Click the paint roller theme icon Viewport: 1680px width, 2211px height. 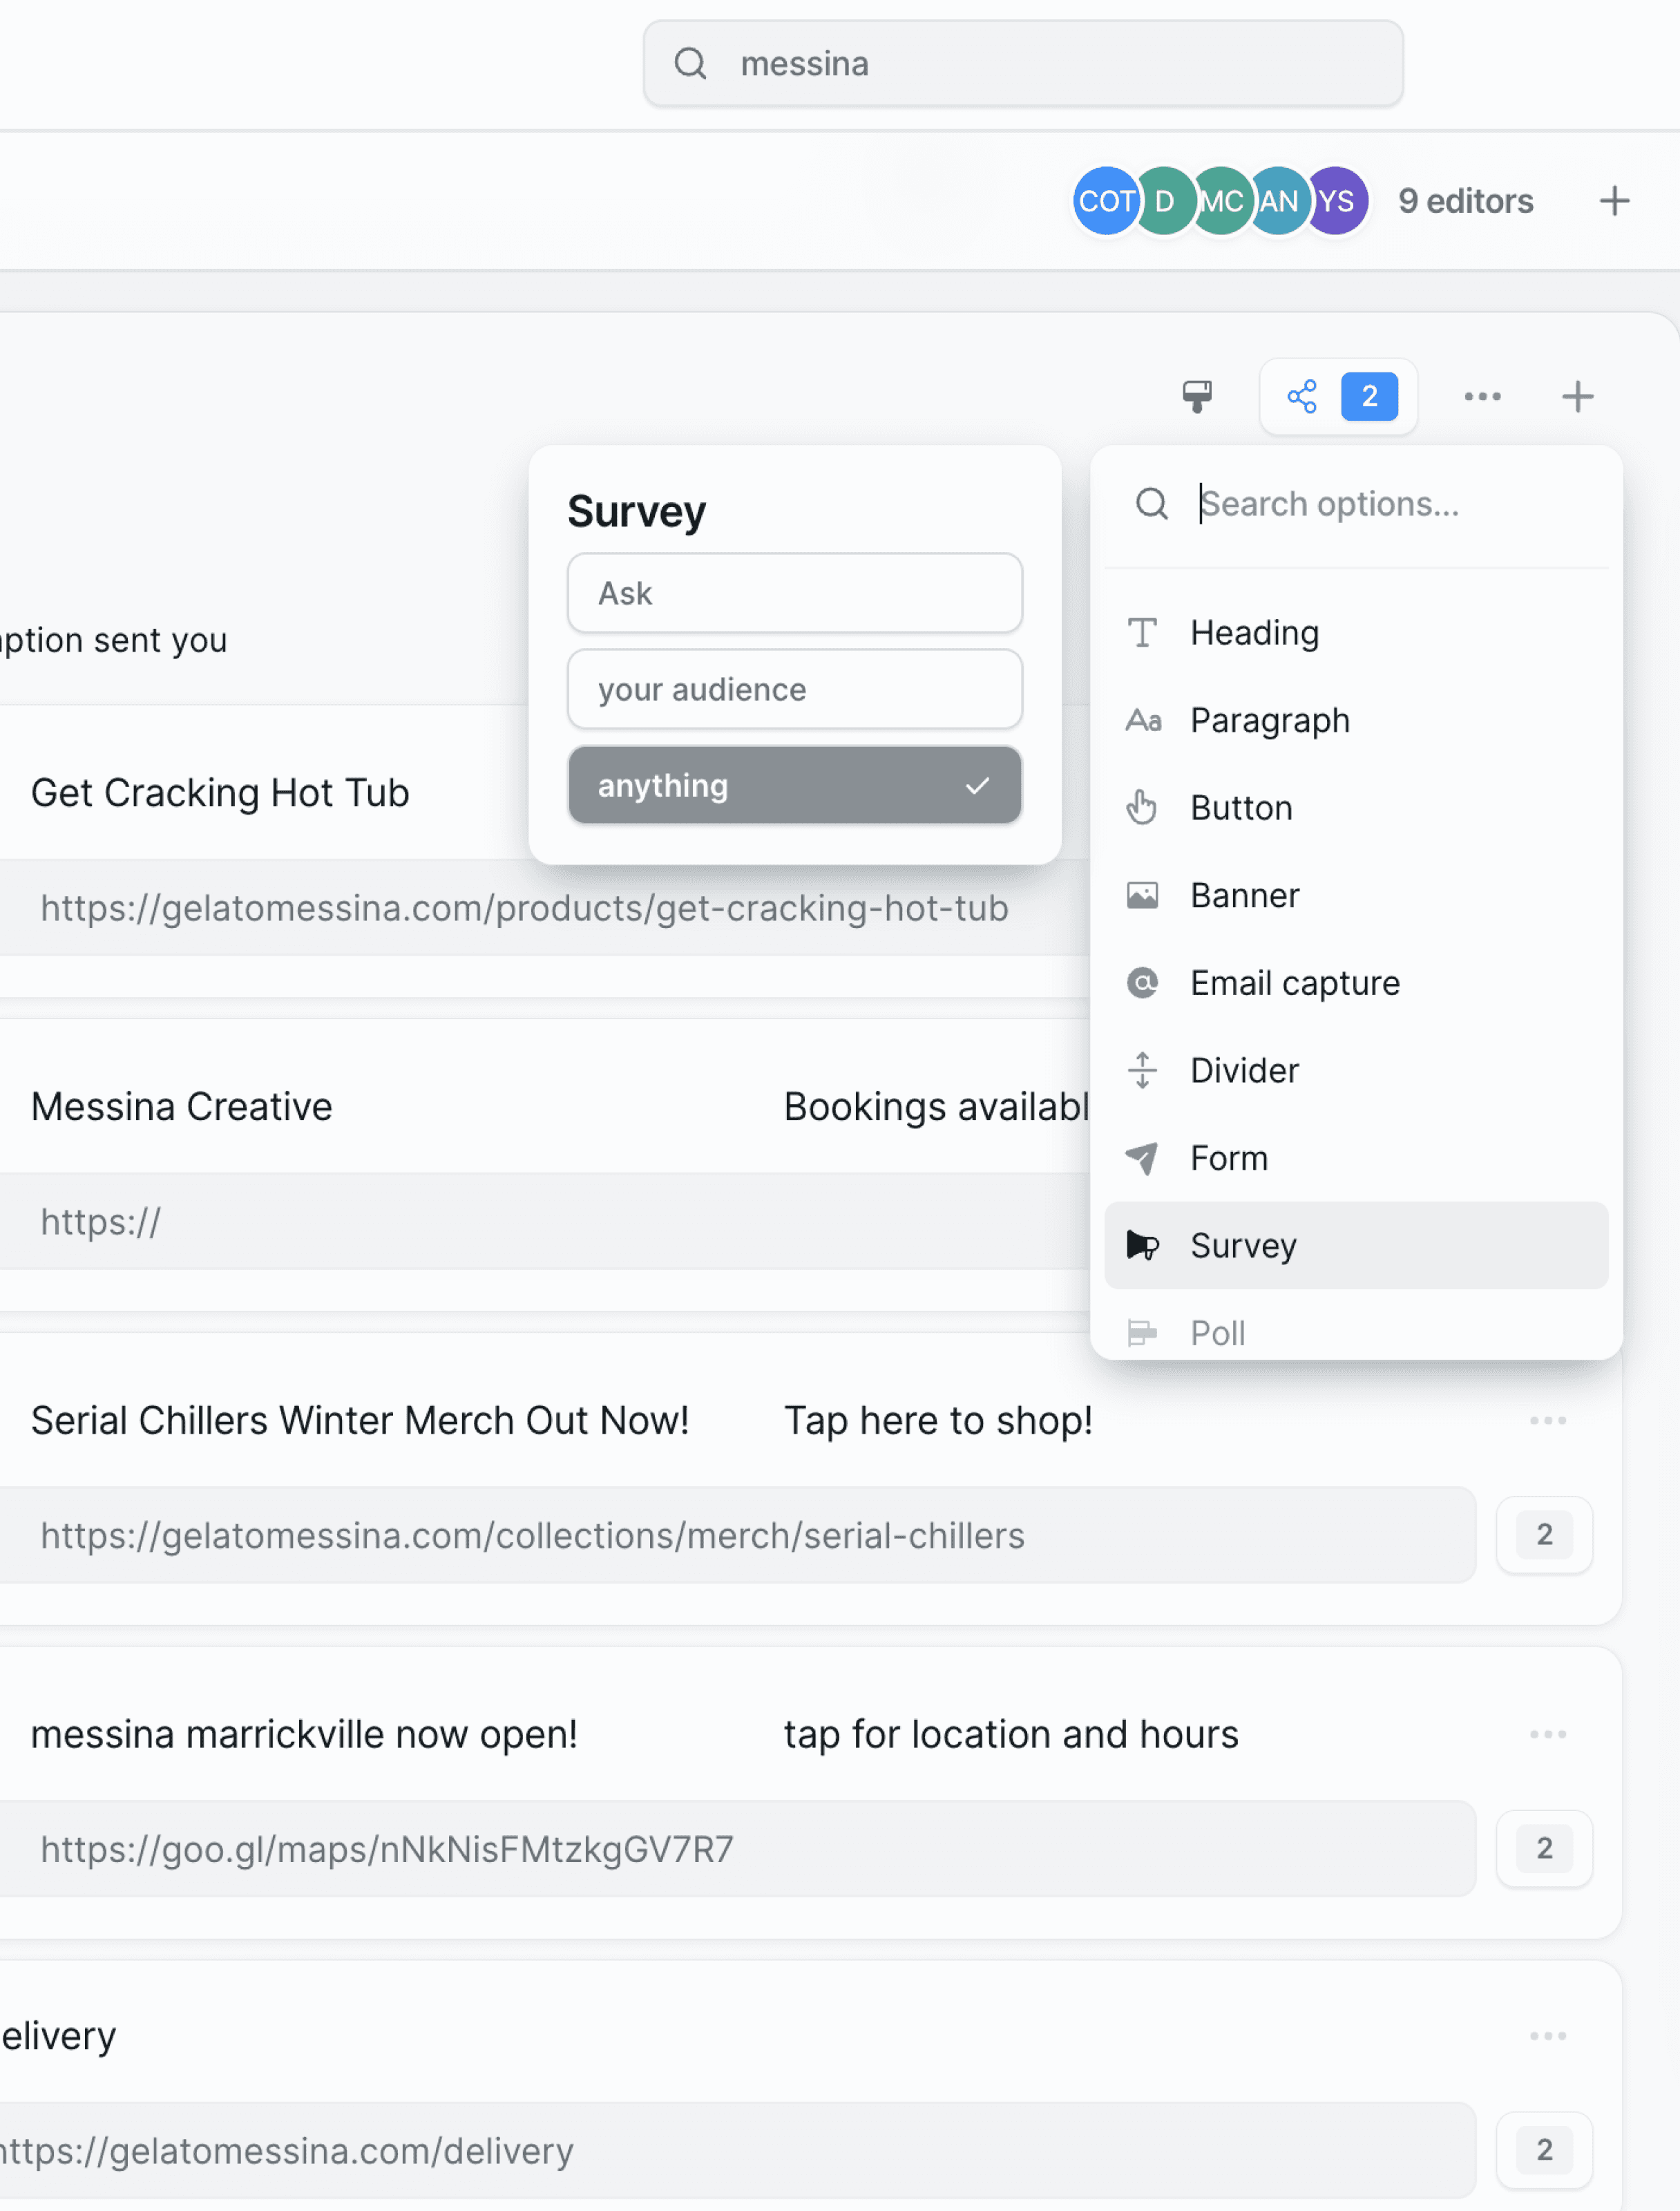click(1196, 396)
